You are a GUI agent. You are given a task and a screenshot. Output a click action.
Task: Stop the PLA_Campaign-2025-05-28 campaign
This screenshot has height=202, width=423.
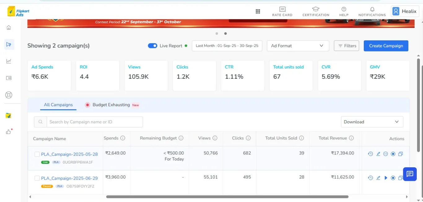tap(393, 154)
